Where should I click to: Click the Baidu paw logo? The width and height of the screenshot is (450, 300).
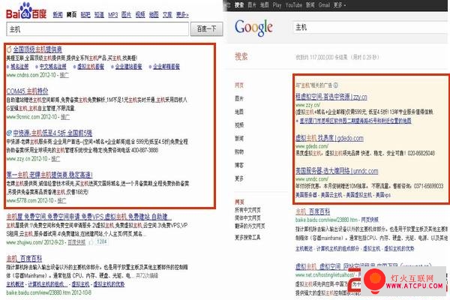coord(25,11)
